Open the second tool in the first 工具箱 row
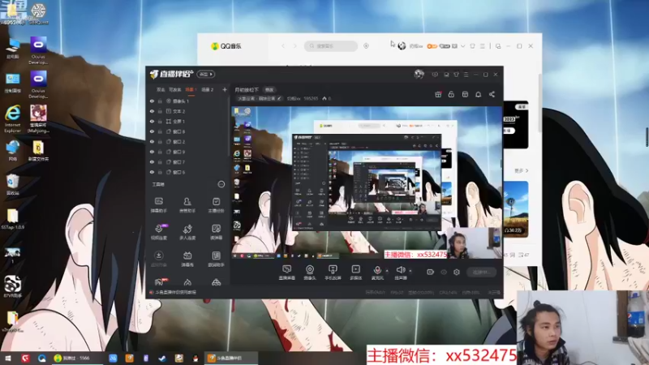649x365 pixels. pos(187,205)
